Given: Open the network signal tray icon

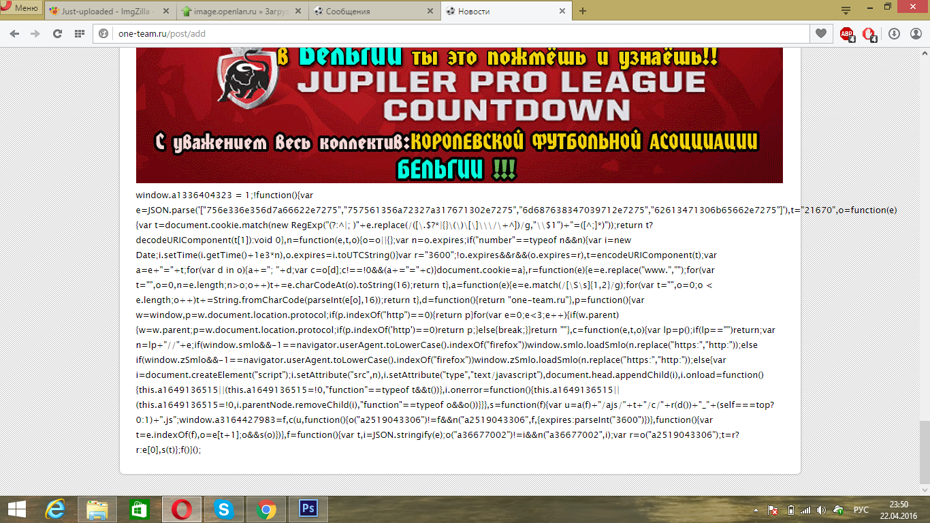Looking at the screenshot, I should pos(805,509).
